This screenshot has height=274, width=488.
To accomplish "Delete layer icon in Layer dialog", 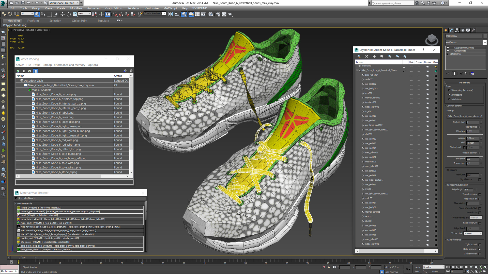I will 367,56.
